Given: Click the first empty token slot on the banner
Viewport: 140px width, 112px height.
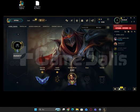Looking at the screenshot, I should pyautogui.click(x=12, y=63).
